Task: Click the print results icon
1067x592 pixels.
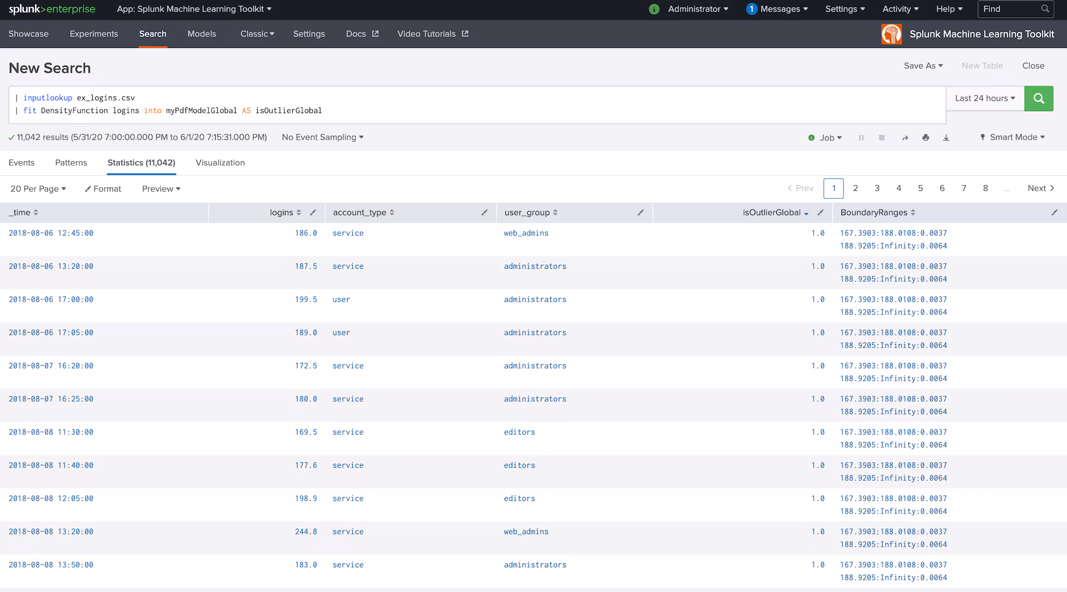Action: (x=925, y=138)
